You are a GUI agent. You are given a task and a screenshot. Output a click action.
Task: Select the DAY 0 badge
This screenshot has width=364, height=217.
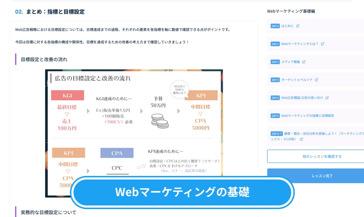point(275,26)
